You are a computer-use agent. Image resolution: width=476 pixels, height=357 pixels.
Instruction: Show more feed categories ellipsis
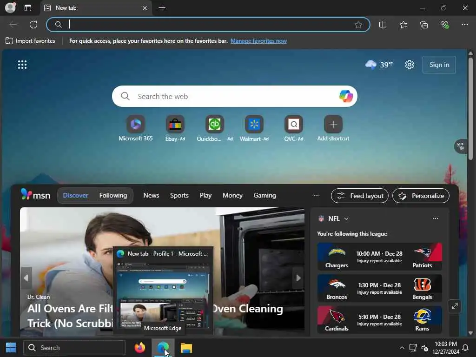pyautogui.click(x=316, y=196)
